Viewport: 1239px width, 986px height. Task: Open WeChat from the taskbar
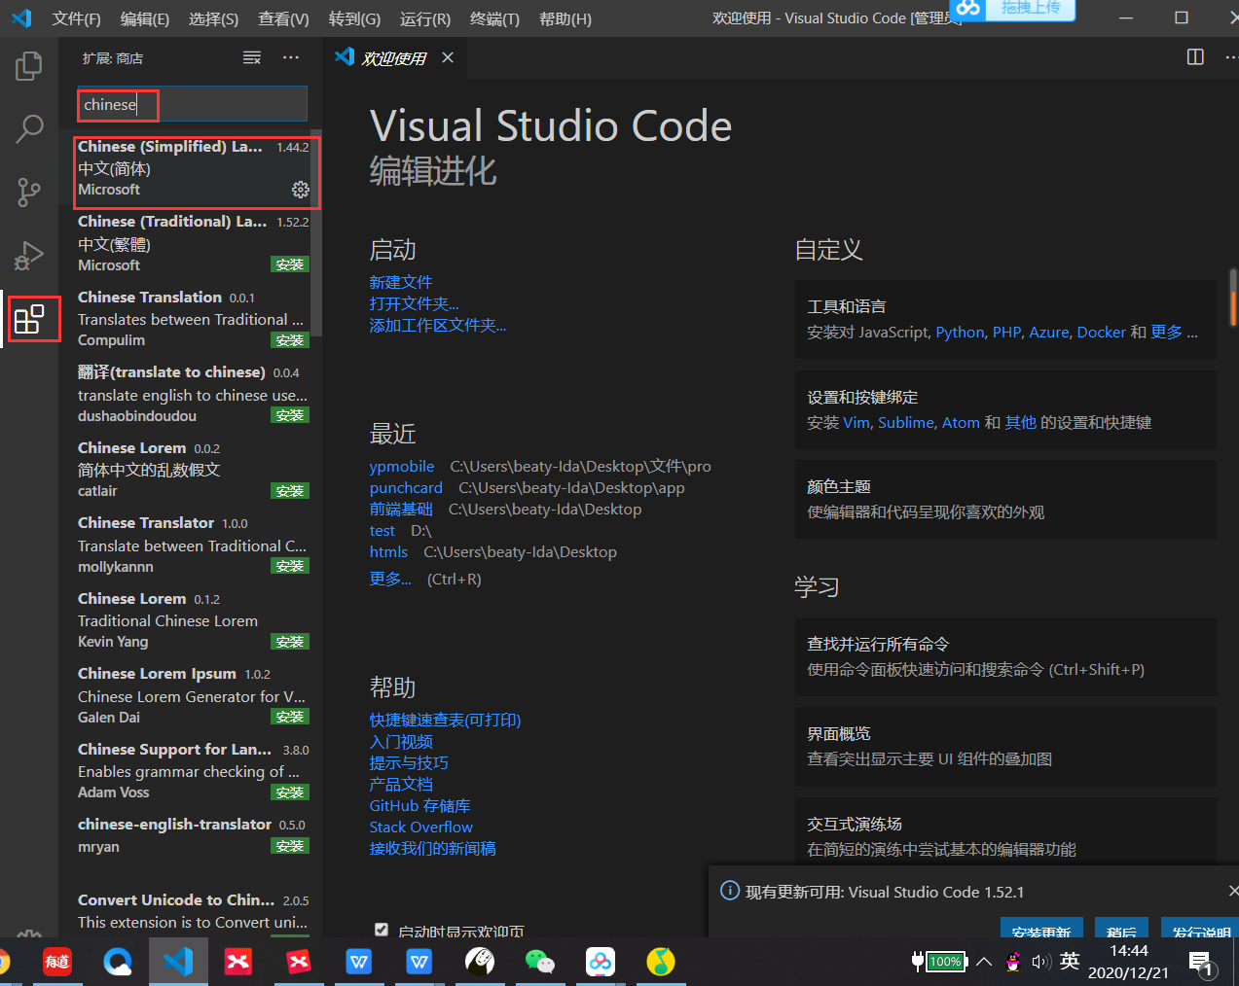[539, 962]
